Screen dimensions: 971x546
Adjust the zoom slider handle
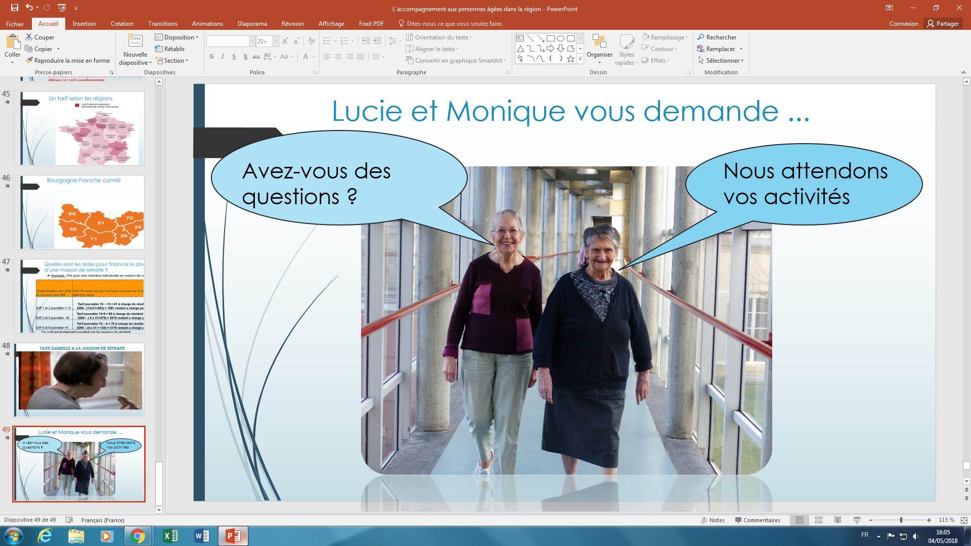click(901, 520)
